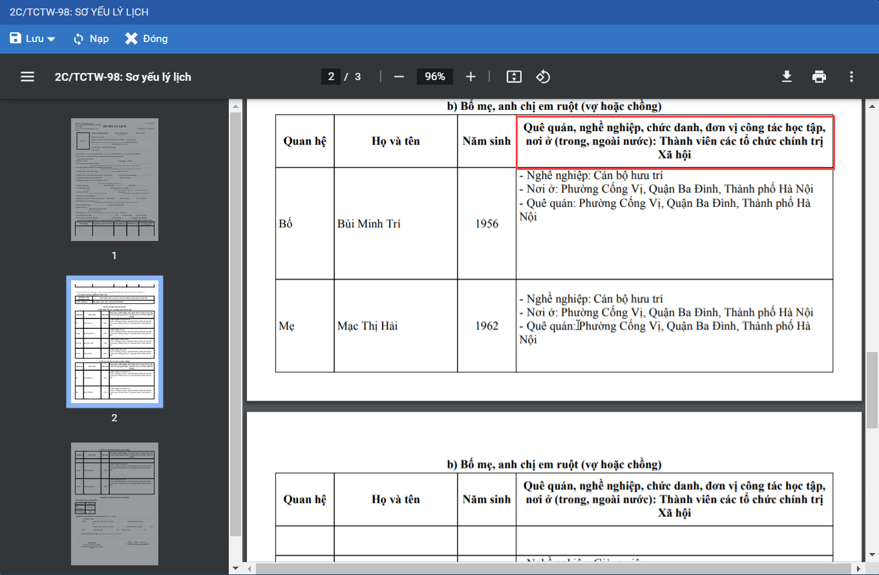
Task: Zoom in with the plus icon
Action: [471, 77]
